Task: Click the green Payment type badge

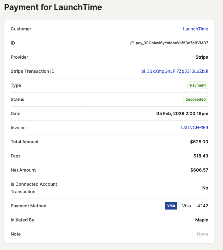Action: (198, 85)
